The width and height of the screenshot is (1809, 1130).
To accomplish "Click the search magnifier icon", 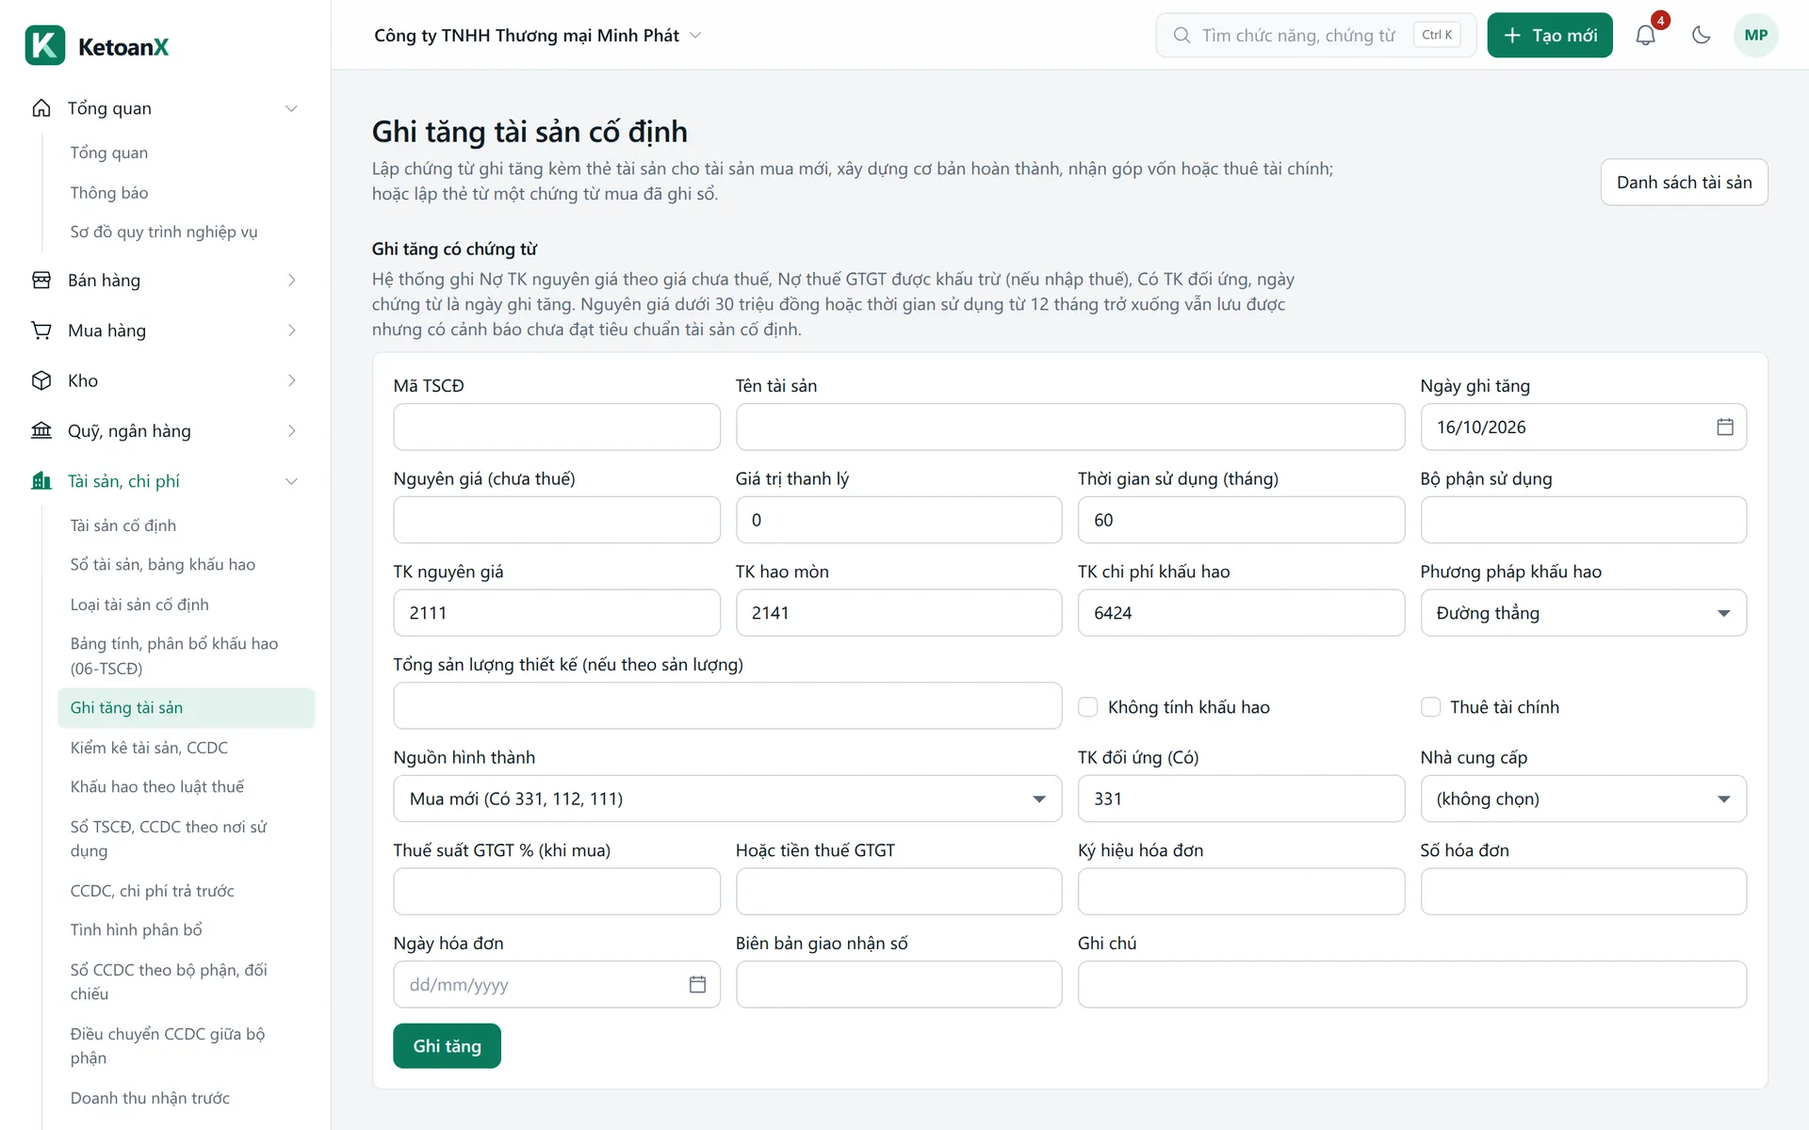I will pos(1182,35).
